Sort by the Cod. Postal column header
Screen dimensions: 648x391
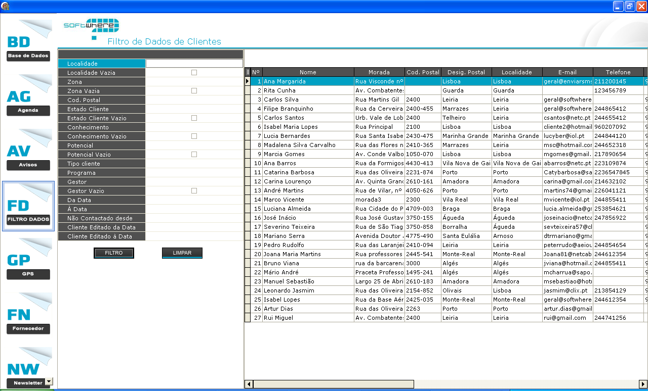(x=423, y=72)
